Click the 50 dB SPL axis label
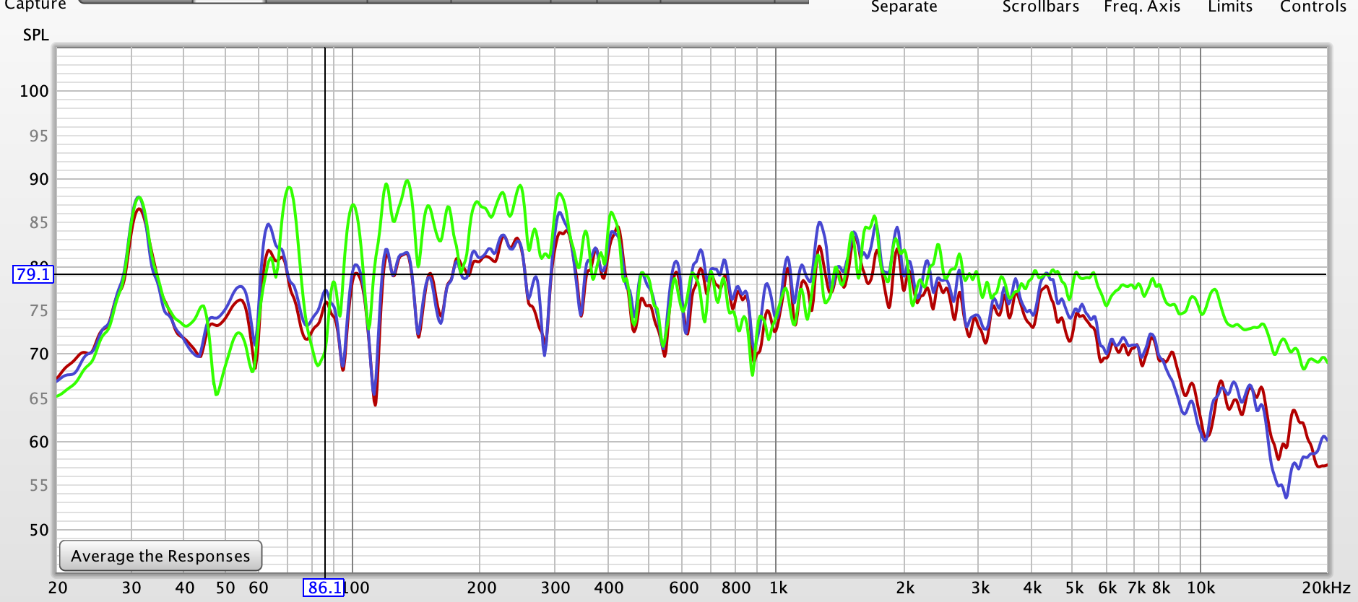The width and height of the screenshot is (1358, 602). point(39,530)
